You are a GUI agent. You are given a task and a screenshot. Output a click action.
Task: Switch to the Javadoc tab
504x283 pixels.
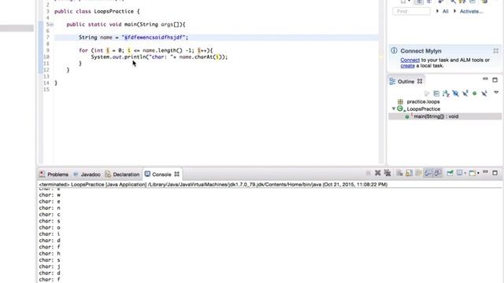[87, 175]
